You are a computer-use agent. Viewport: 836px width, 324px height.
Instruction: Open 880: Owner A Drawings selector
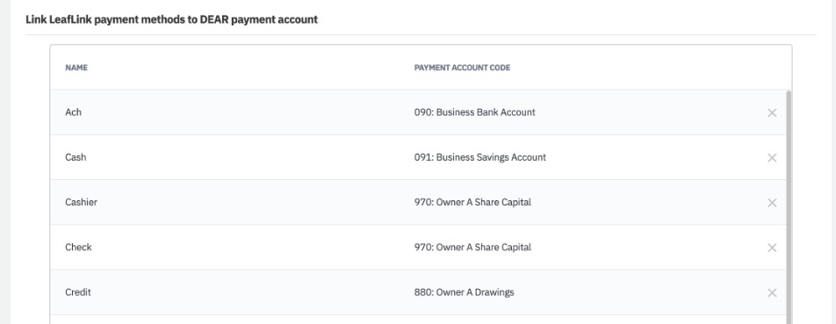[464, 292]
